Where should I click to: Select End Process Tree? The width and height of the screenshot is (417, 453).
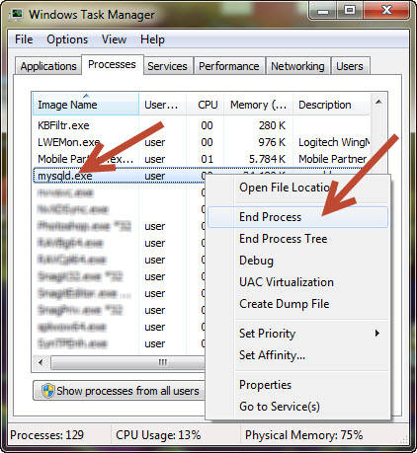(298, 239)
